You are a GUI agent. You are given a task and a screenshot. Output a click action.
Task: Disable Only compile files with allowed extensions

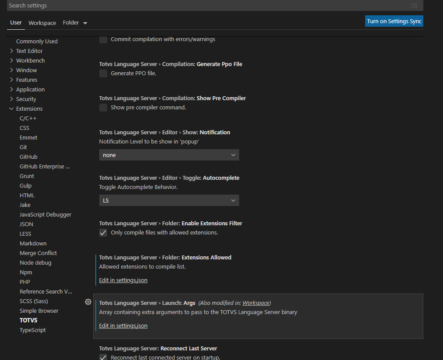click(103, 232)
